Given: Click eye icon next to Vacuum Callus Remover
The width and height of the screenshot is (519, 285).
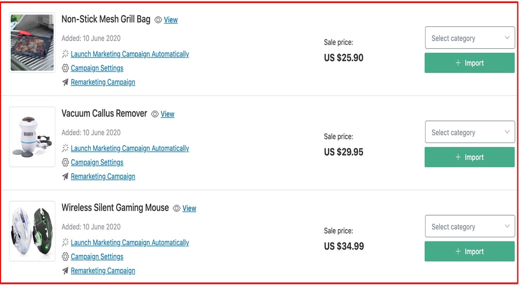Looking at the screenshot, I should click(x=155, y=115).
